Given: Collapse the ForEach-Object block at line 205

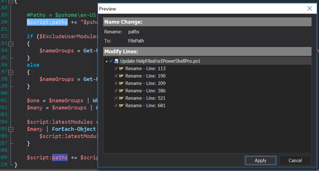Looking at the screenshot, I should (x=11, y=129).
